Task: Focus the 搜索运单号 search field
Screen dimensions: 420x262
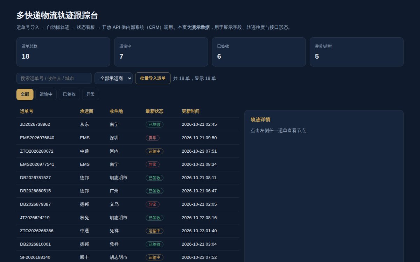Action: 54,78
